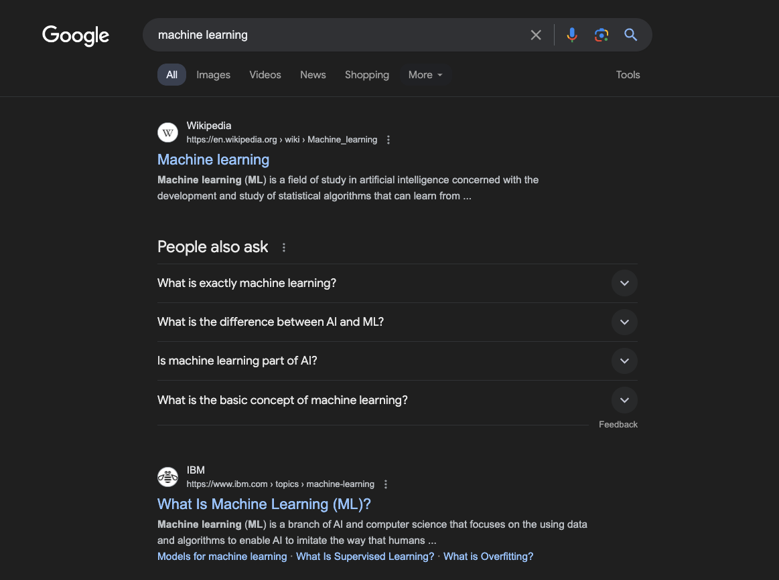Viewport: 779px width, 580px height.
Task: Click the Google logo
Action: tap(76, 35)
